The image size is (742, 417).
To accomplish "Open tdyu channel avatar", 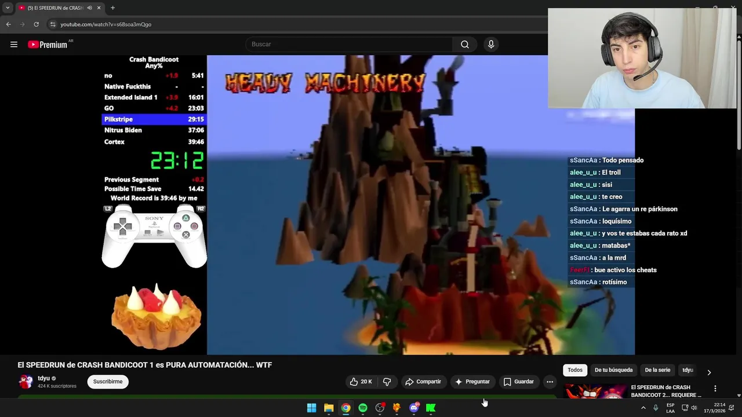I will pyautogui.click(x=26, y=382).
